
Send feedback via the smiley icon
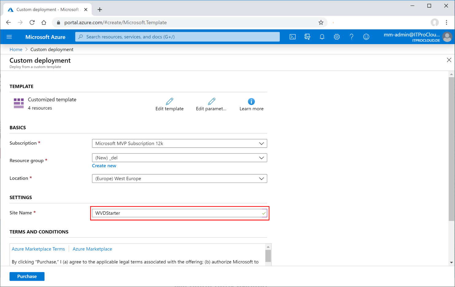click(366, 37)
